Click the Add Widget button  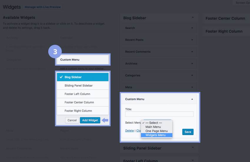[90, 120]
